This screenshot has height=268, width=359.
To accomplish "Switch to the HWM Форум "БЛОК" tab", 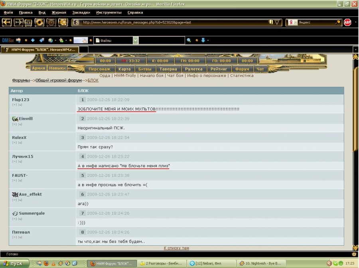I will click(x=40, y=50).
